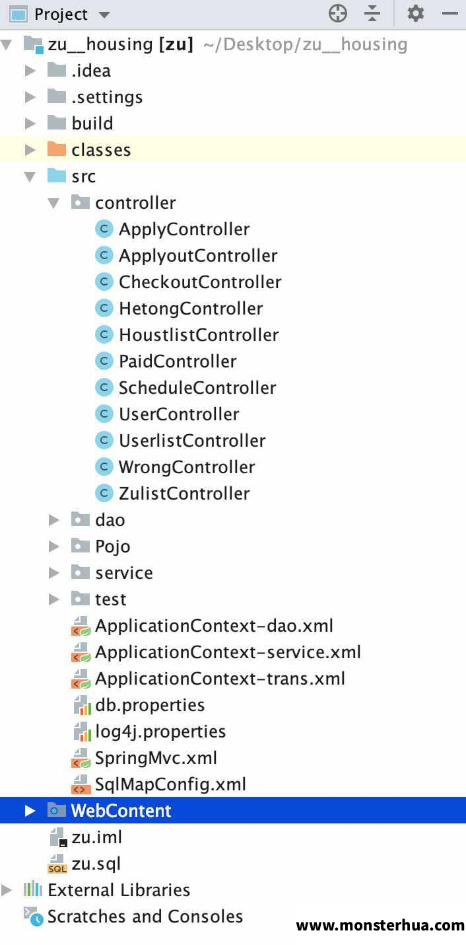This screenshot has width=466, height=945.
Task: Collapse the src folder
Action: coord(30,176)
